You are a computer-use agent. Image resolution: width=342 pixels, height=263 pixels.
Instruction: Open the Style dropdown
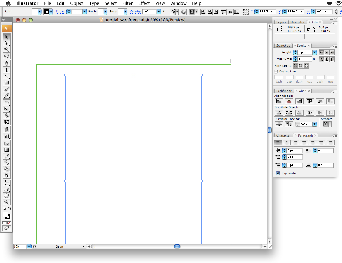pos(125,12)
